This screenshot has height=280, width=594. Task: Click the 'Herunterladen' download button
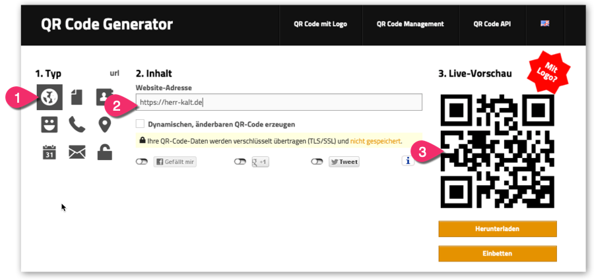pos(498,229)
